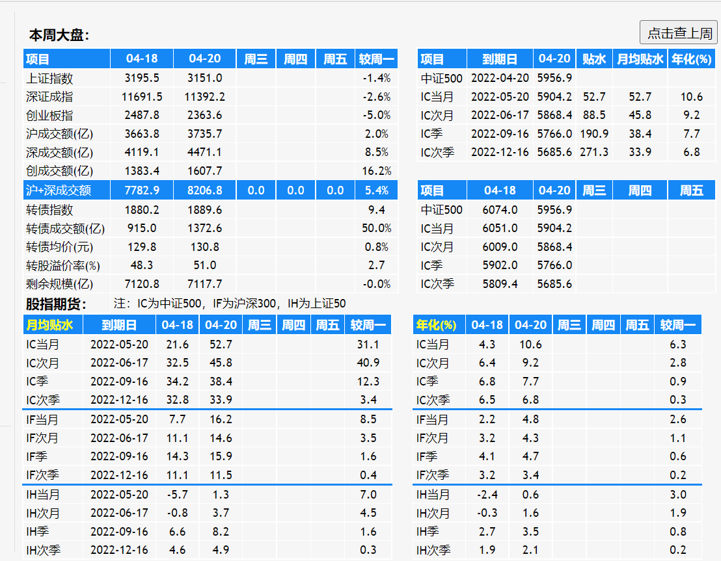Click the 6074.0 value for 中证500
Screen dimensions: 721x561
pos(500,210)
